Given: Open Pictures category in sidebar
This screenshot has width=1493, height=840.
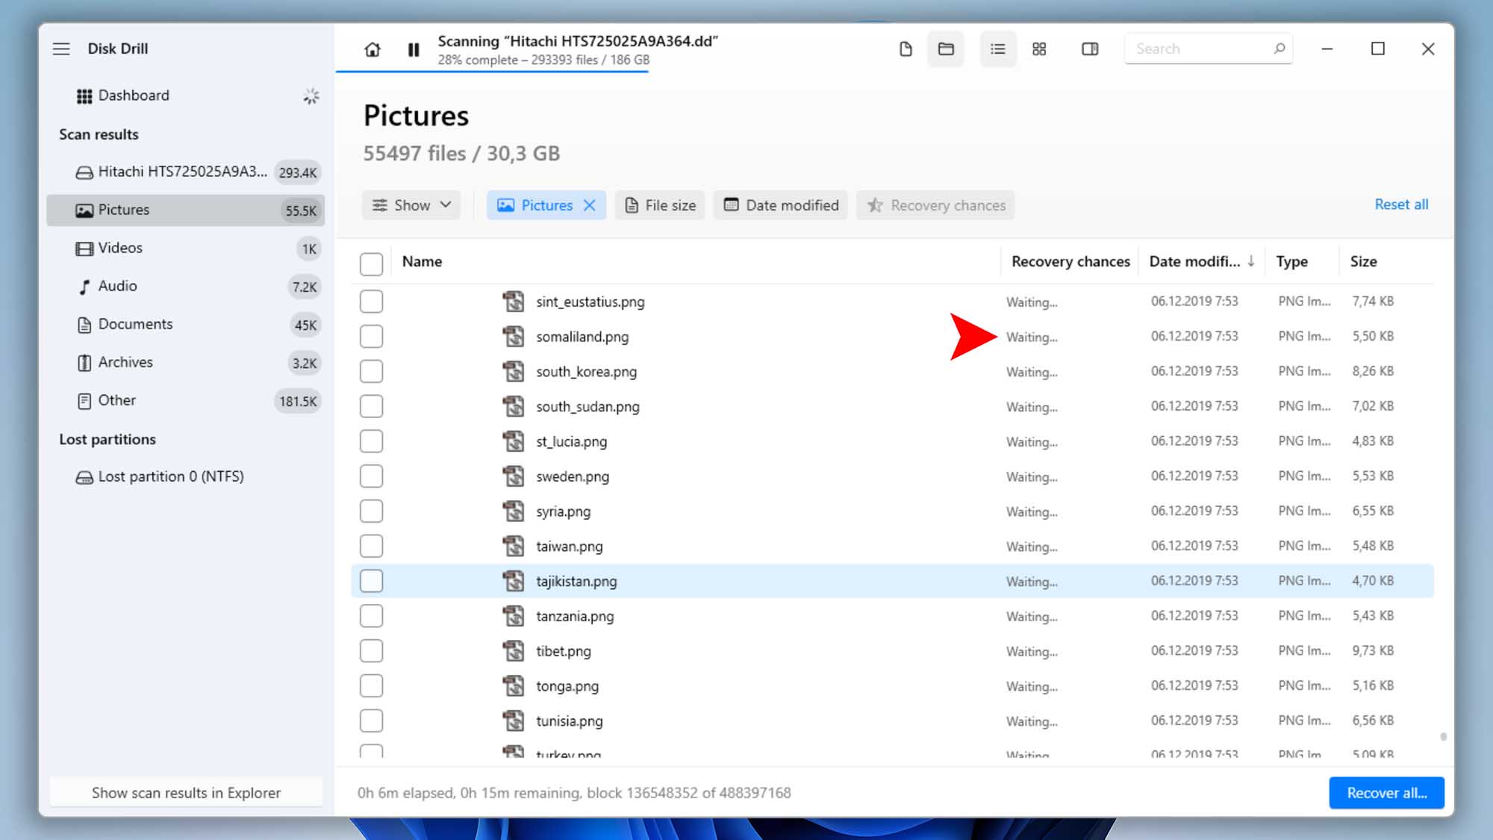Looking at the screenshot, I should [185, 210].
